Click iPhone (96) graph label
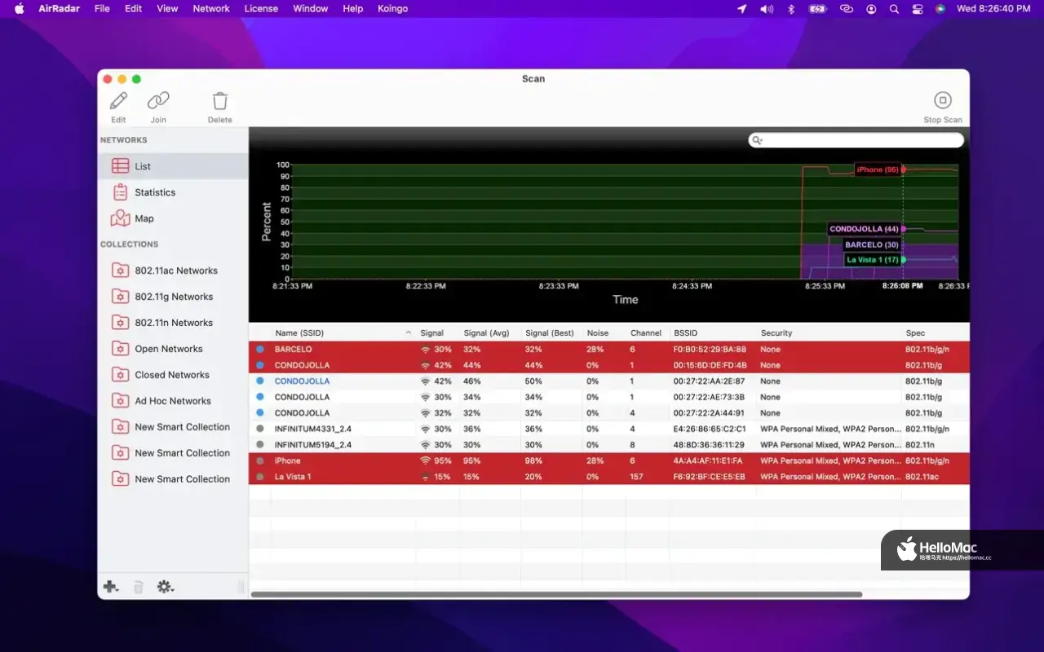 (878, 170)
